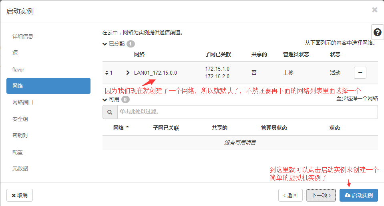Close the 启动实例 dialog with X
384x206 pixels.
(x=374, y=10)
